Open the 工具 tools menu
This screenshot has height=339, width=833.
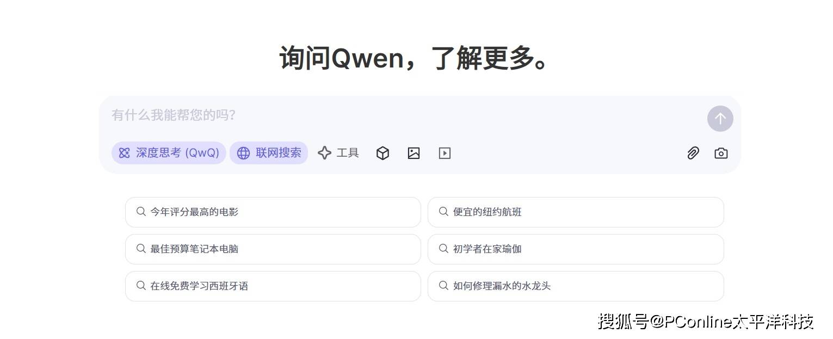[x=338, y=153]
